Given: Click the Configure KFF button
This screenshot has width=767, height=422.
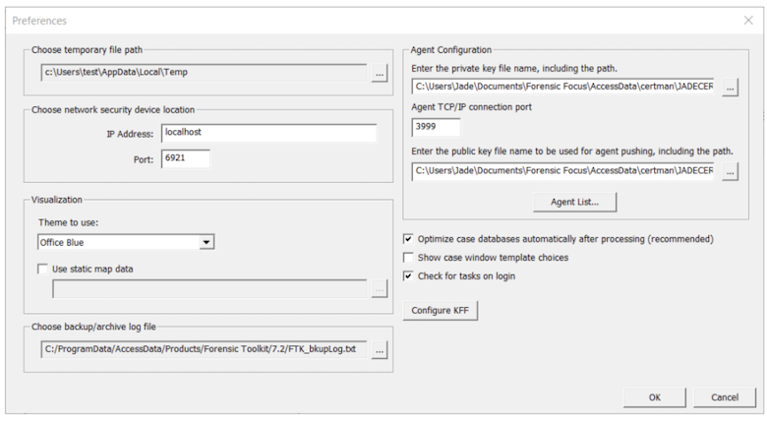Looking at the screenshot, I should (x=440, y=311).
